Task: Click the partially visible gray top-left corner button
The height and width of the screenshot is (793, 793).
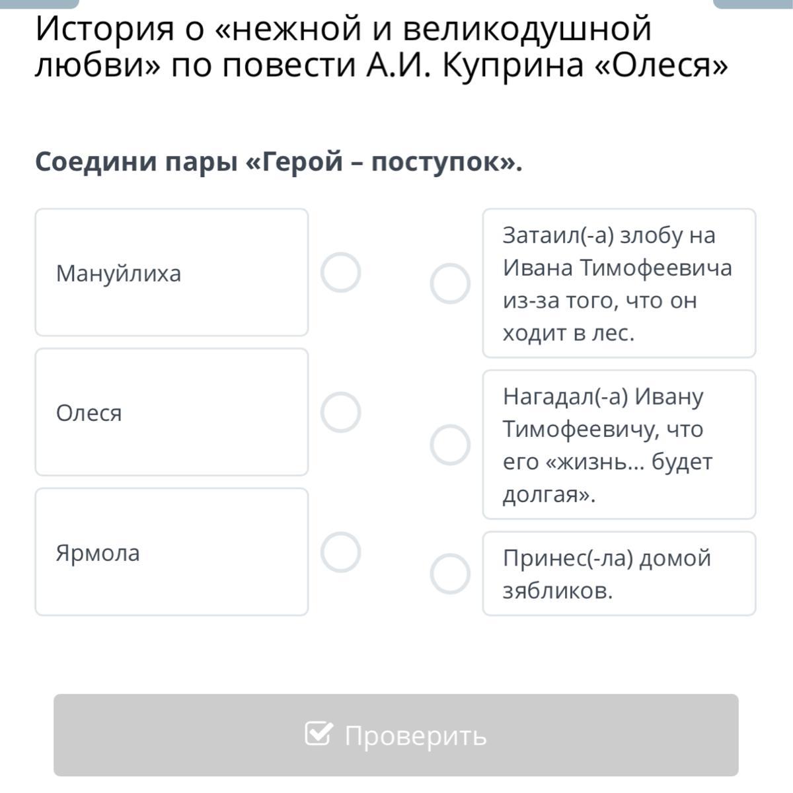Action: [x=40, y=3]
